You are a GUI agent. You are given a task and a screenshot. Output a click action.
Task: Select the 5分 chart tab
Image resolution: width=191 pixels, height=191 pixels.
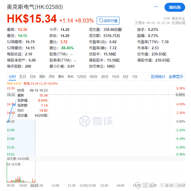(x=125, y=77)
